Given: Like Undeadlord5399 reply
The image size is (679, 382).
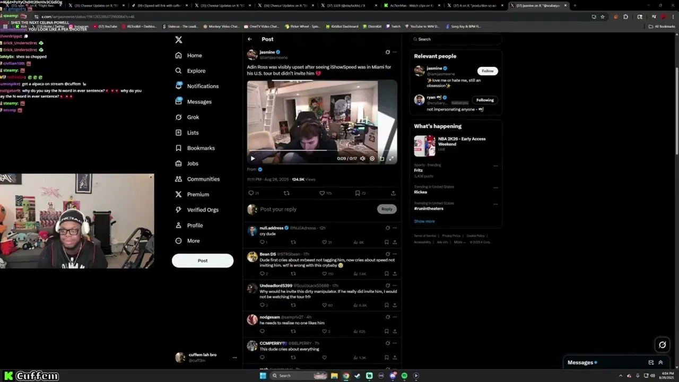Looking at the screenshot, I should 324,305.
